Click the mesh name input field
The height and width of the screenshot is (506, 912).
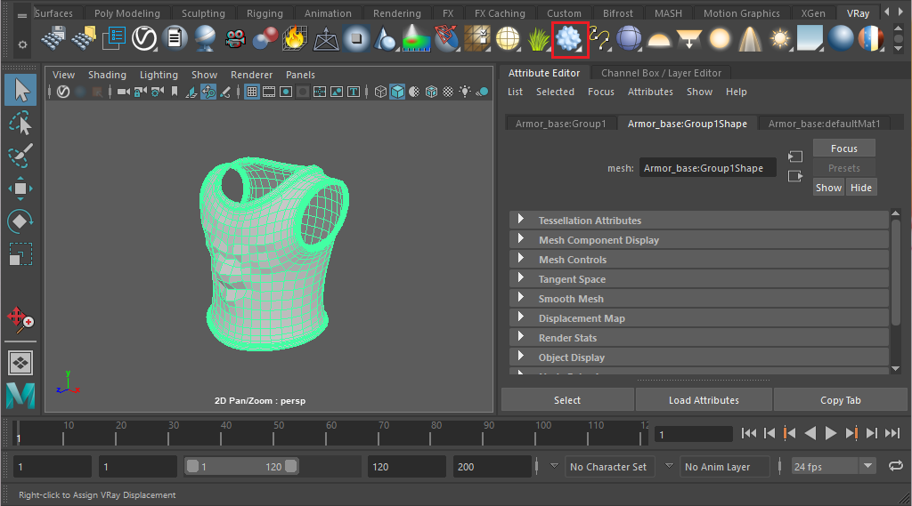click(x=707, y=168)
